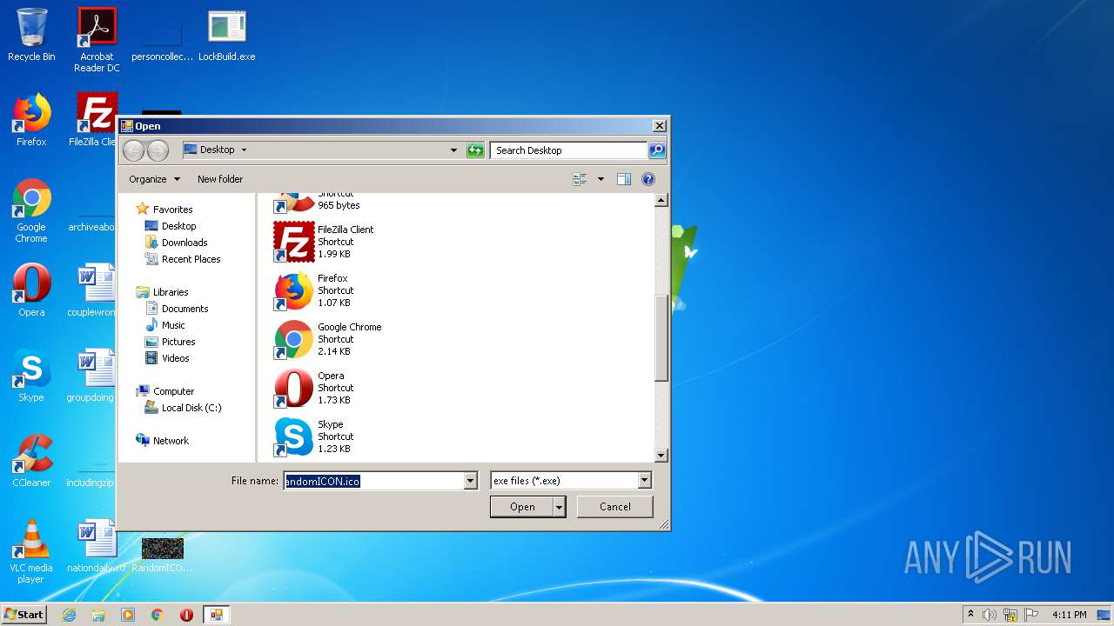Open the Open button's split arrow

coord(560,507)
